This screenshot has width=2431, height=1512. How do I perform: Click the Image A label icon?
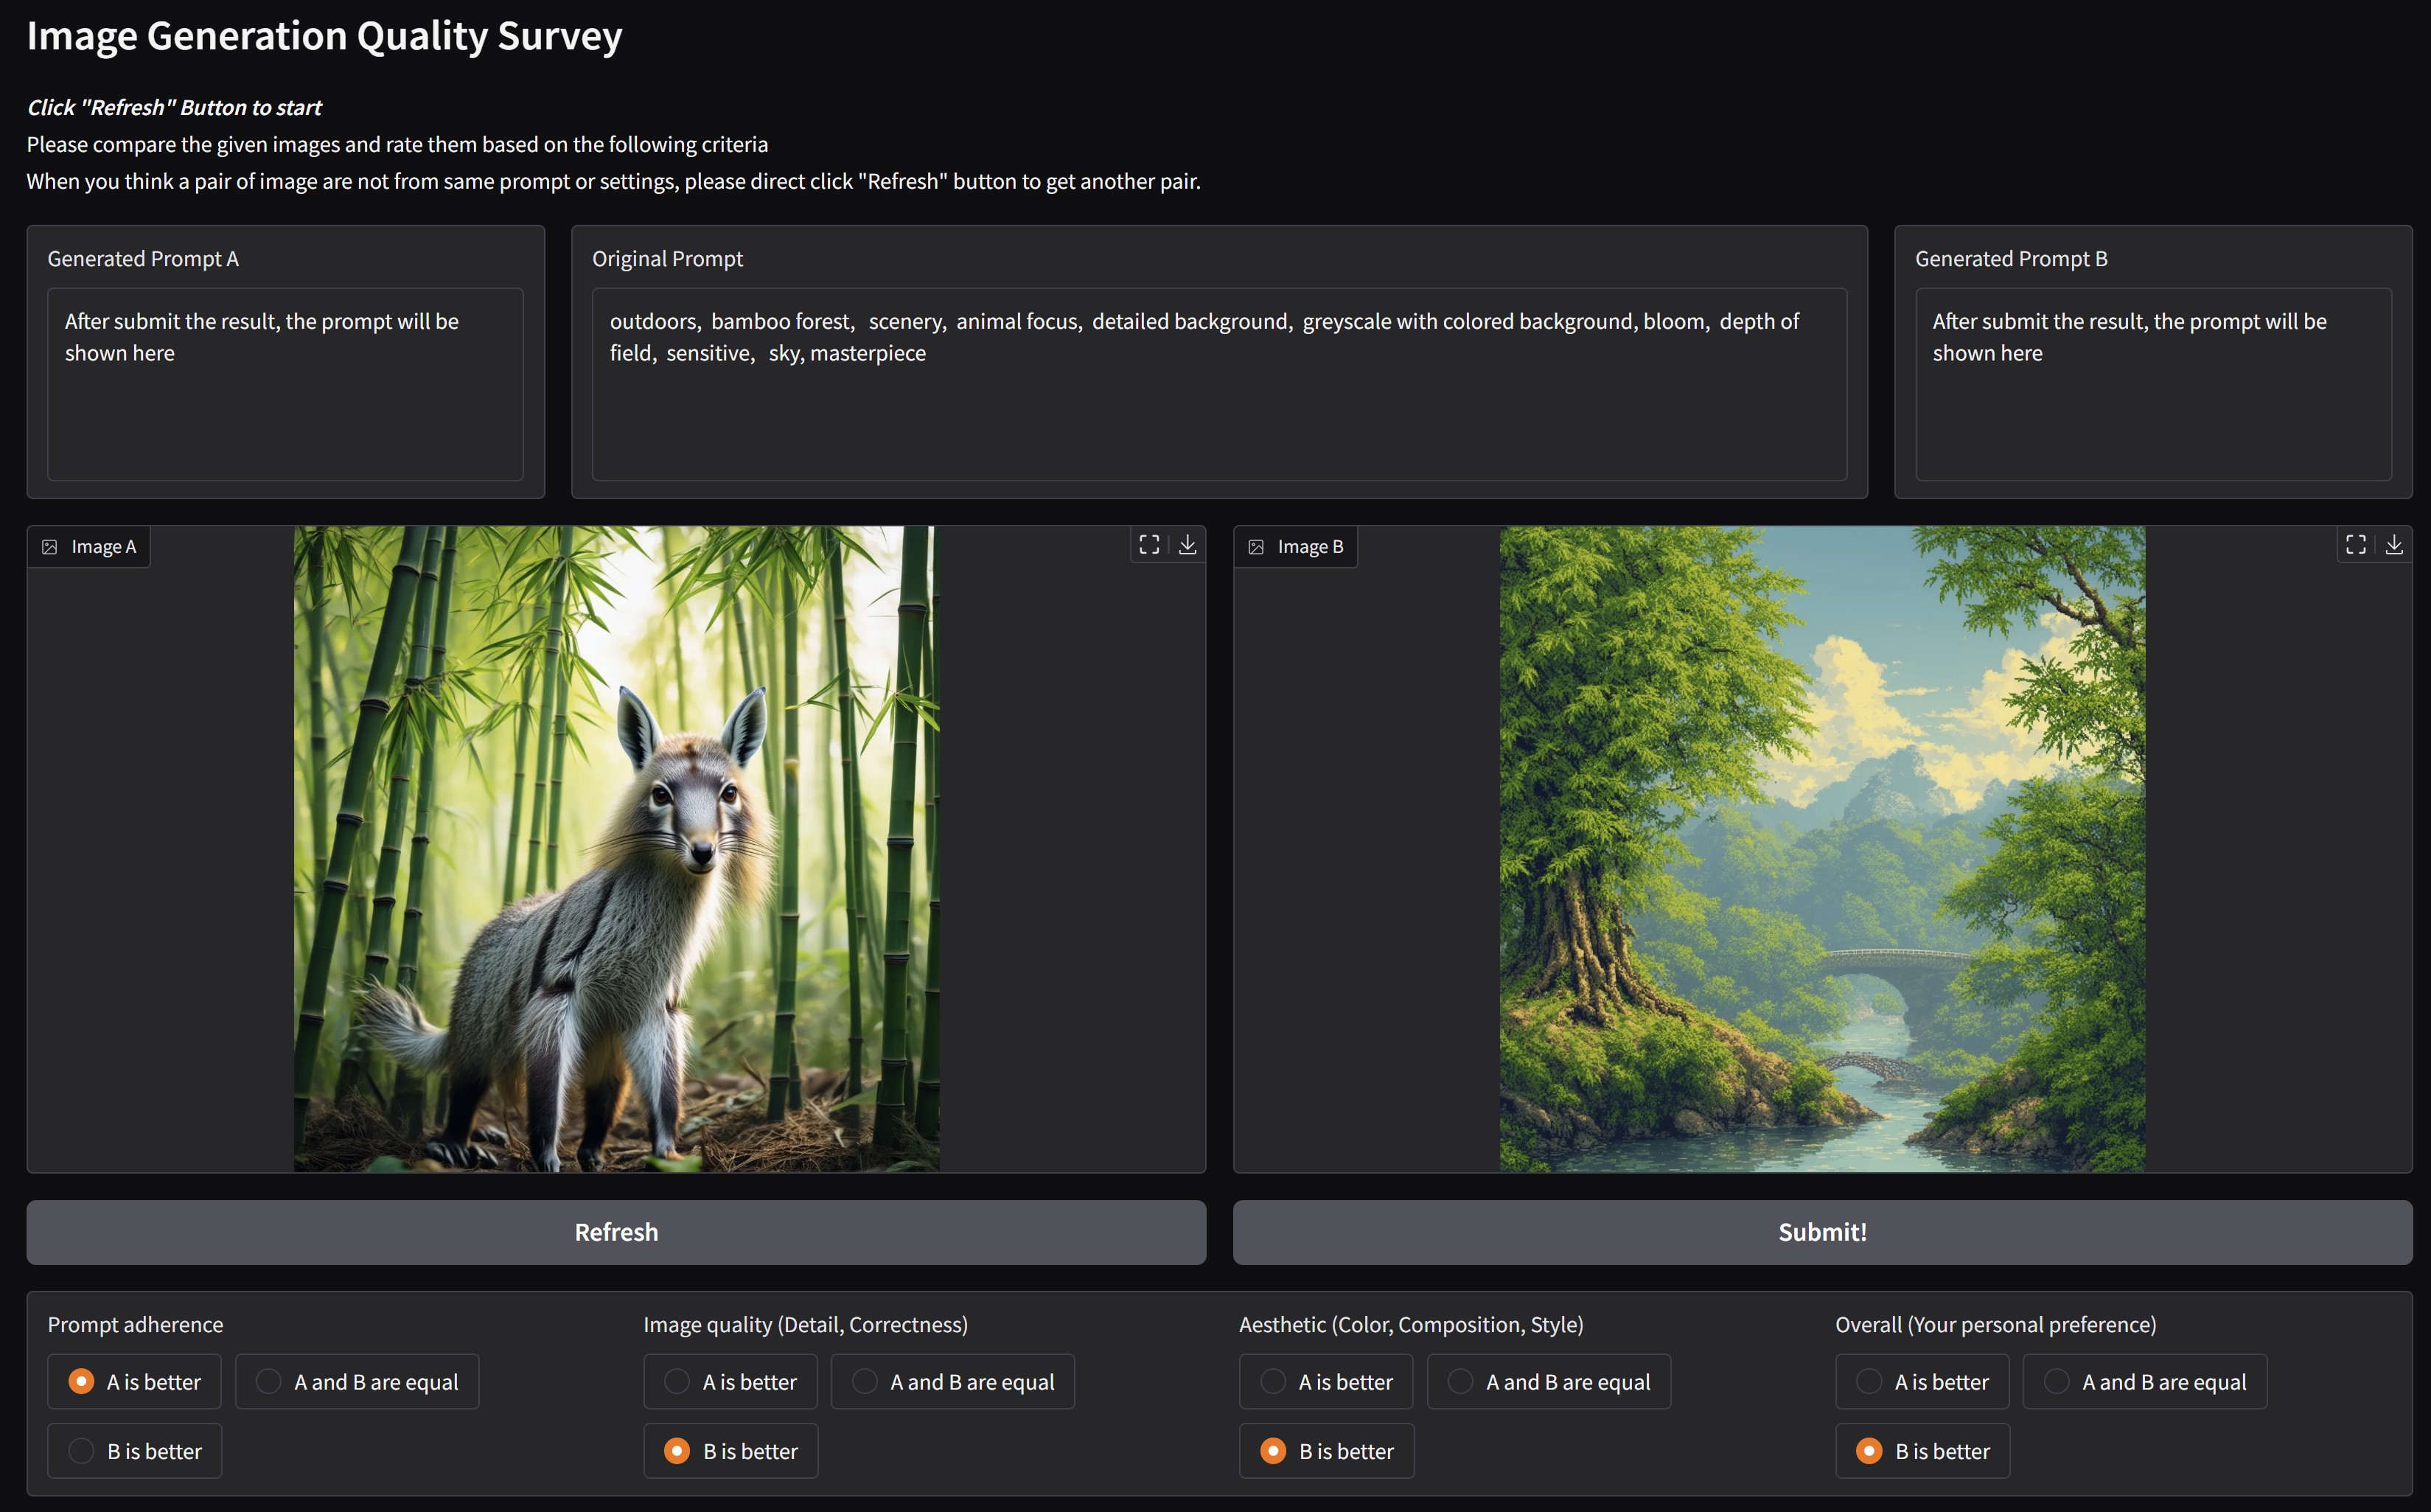click(50, 547)
